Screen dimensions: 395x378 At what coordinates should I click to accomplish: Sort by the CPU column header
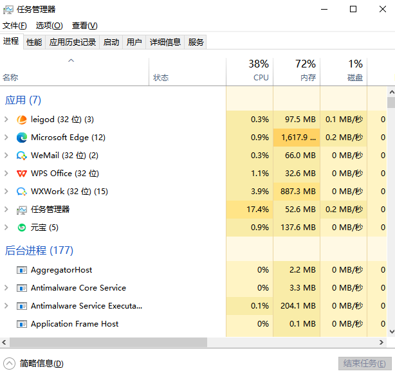coord(250,72)
